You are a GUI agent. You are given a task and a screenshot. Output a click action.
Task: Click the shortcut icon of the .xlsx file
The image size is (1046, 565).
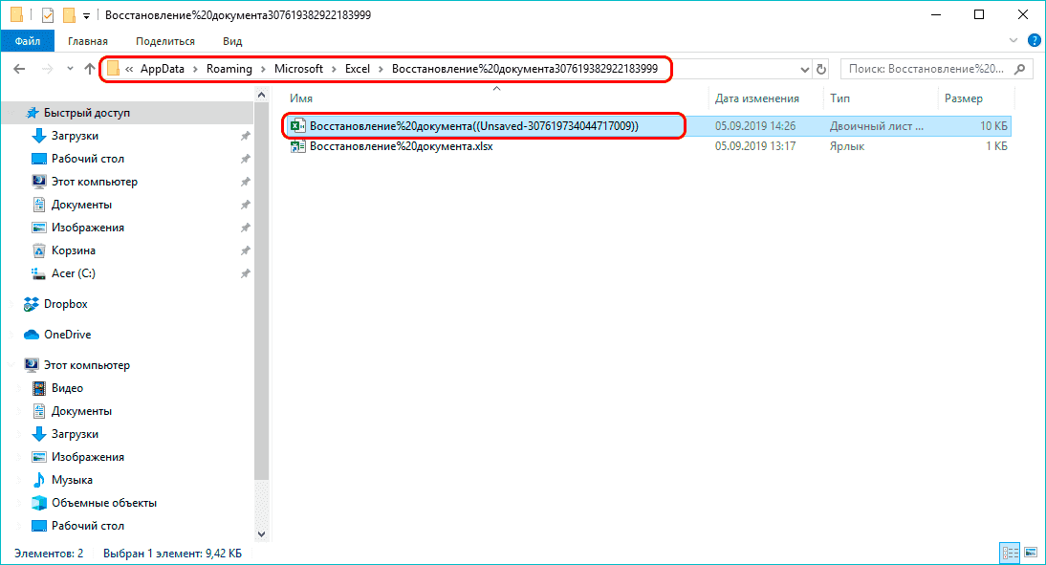coord(297,146)
